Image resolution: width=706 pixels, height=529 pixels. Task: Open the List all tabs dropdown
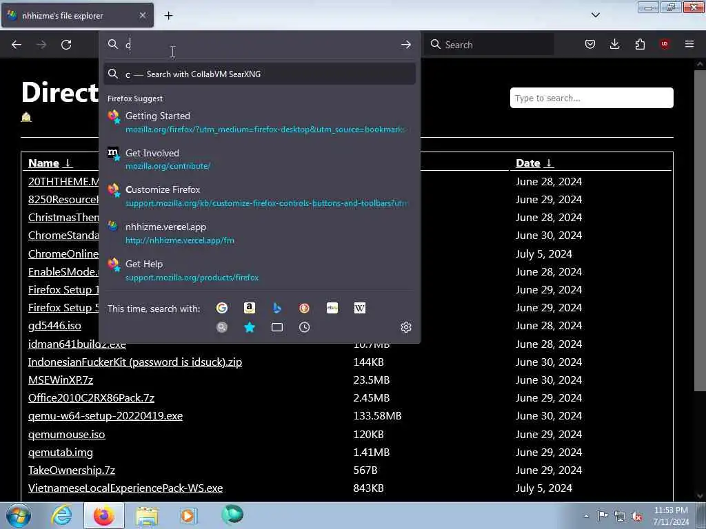[595, 15]
